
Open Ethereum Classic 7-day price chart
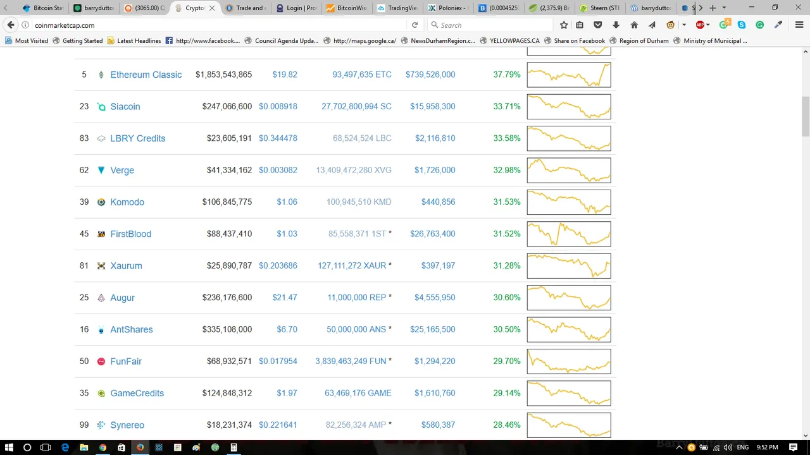coord(569,75)
